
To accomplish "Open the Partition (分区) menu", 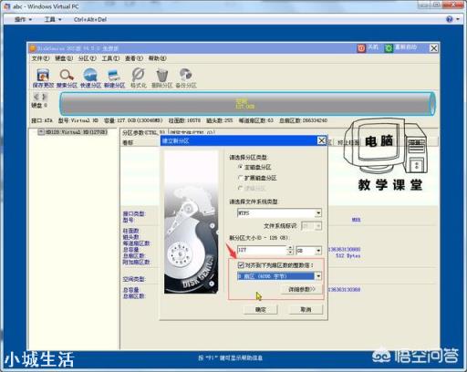I will click(x=87, y=58).
